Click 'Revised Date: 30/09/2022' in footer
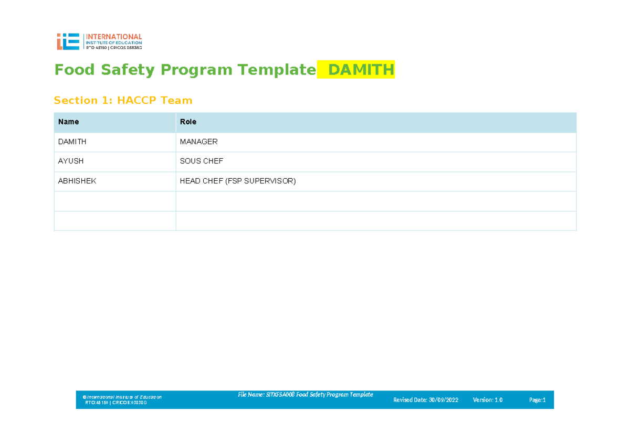 click(x=426, y=400)
